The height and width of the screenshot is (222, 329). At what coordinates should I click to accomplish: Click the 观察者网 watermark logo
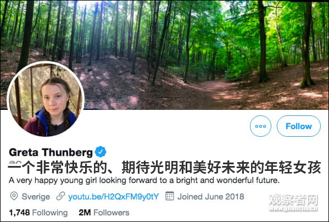(293, 199)
